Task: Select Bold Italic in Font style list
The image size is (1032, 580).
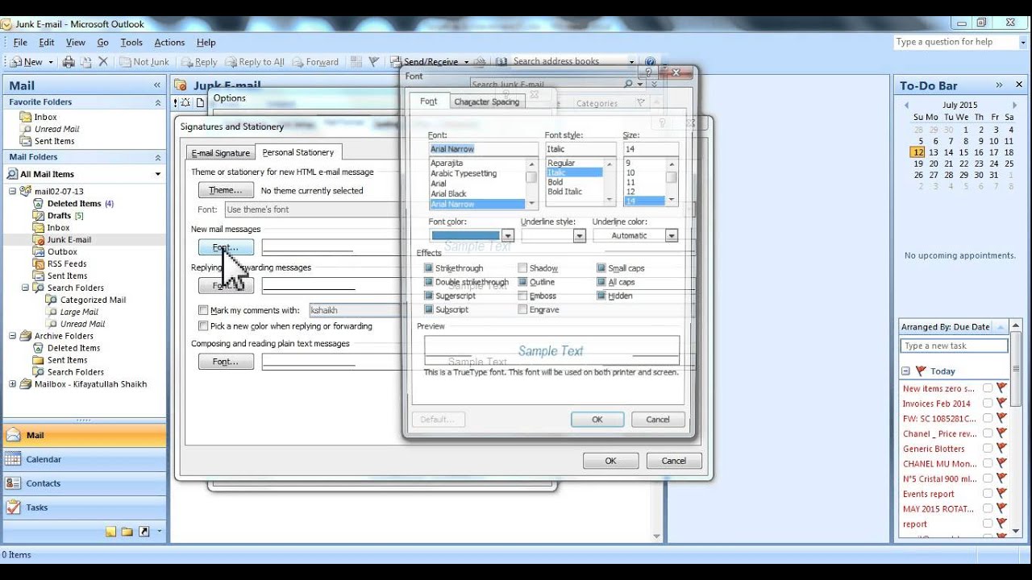Action: (565, 192)
